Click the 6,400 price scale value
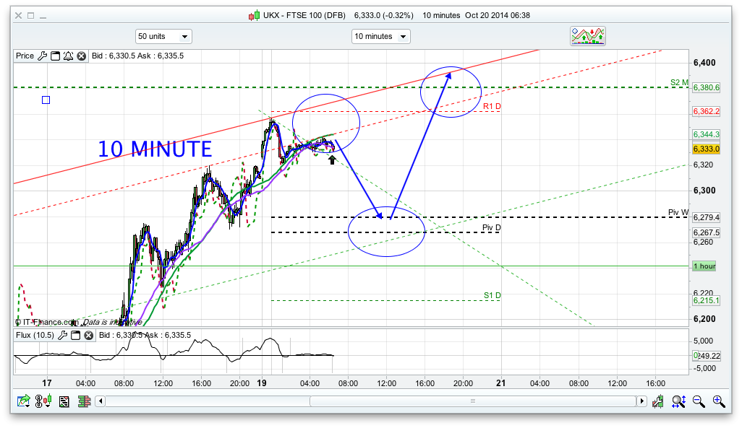 [x=704, y=63]
